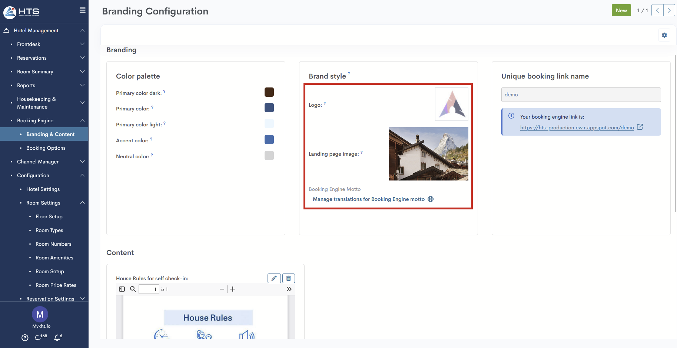Open the help question mark icon
Image resolution: width=677 pixels, height=348 pixels.
[x=25, y=338]
